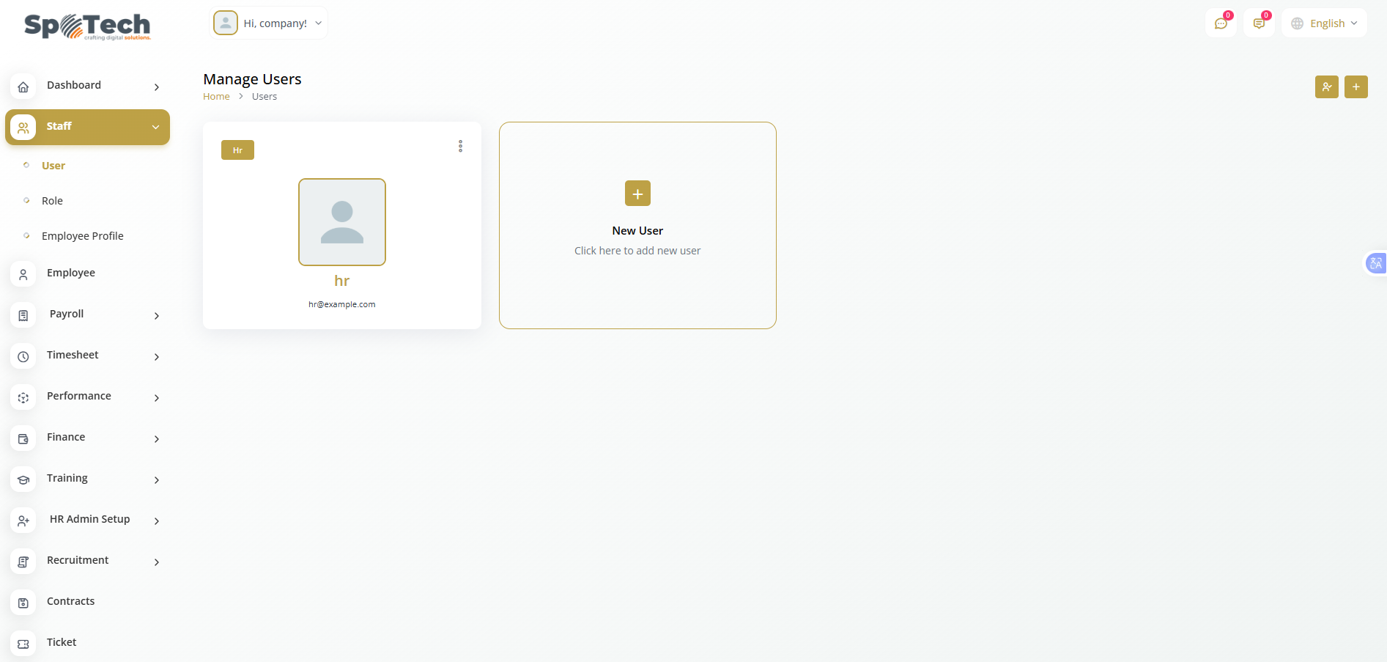Click the translate widget on right edge
This screenshot has height=662, width=1387.
[1375, 263]
